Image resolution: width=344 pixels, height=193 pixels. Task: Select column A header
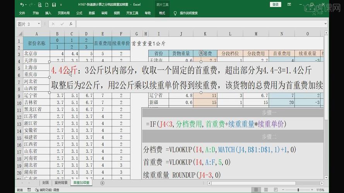click(36, 34)
